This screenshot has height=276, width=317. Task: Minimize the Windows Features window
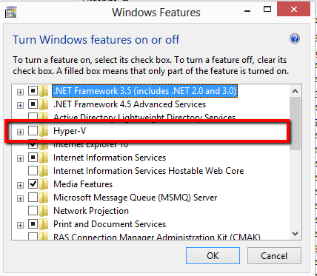pyautogui.click(x=247, y=10)
